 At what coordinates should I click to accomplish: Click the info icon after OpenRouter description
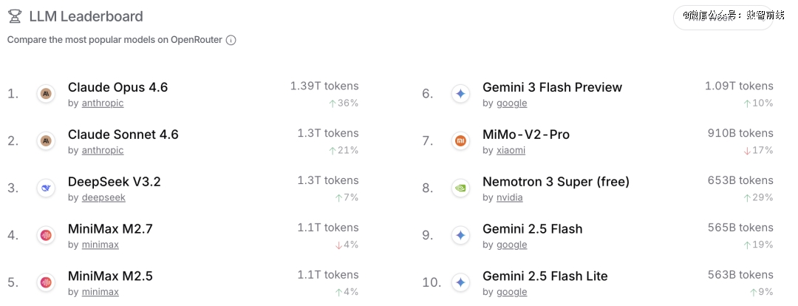coord(231,40)
